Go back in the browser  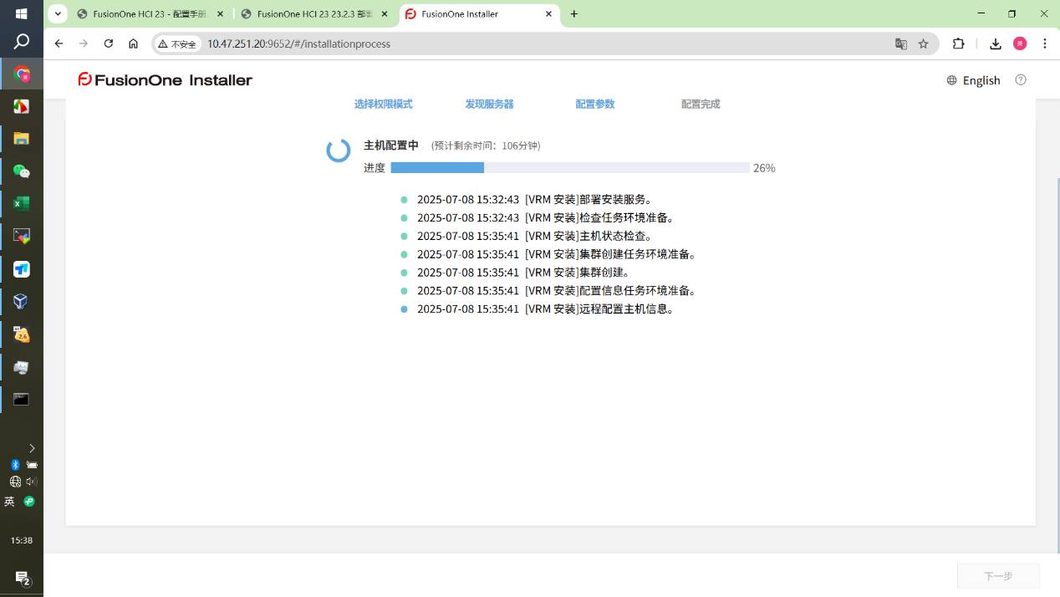pyautogui.click(x=59, y=43)
